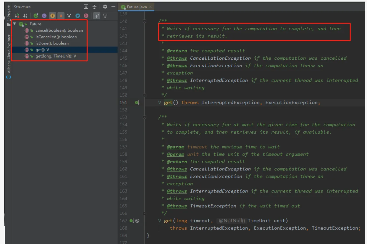Select get(long, TimeUnit): V method

(56, 56)
